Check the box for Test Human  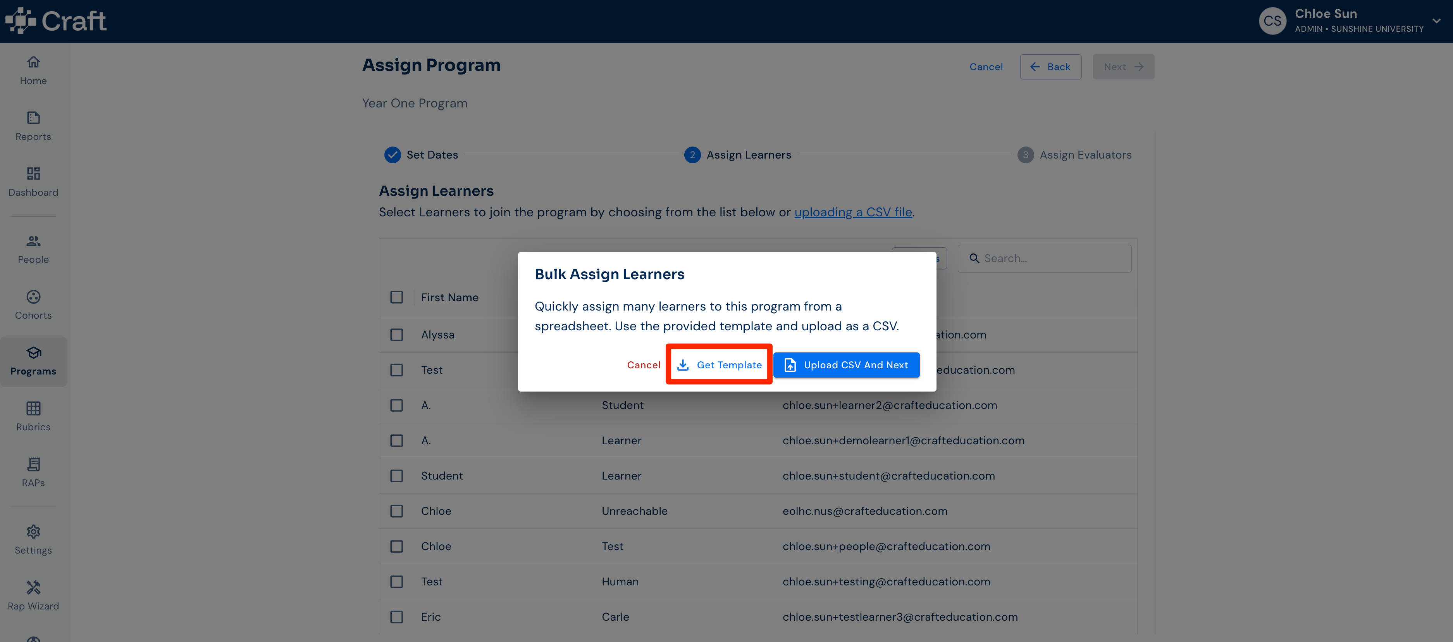(396, 582)
